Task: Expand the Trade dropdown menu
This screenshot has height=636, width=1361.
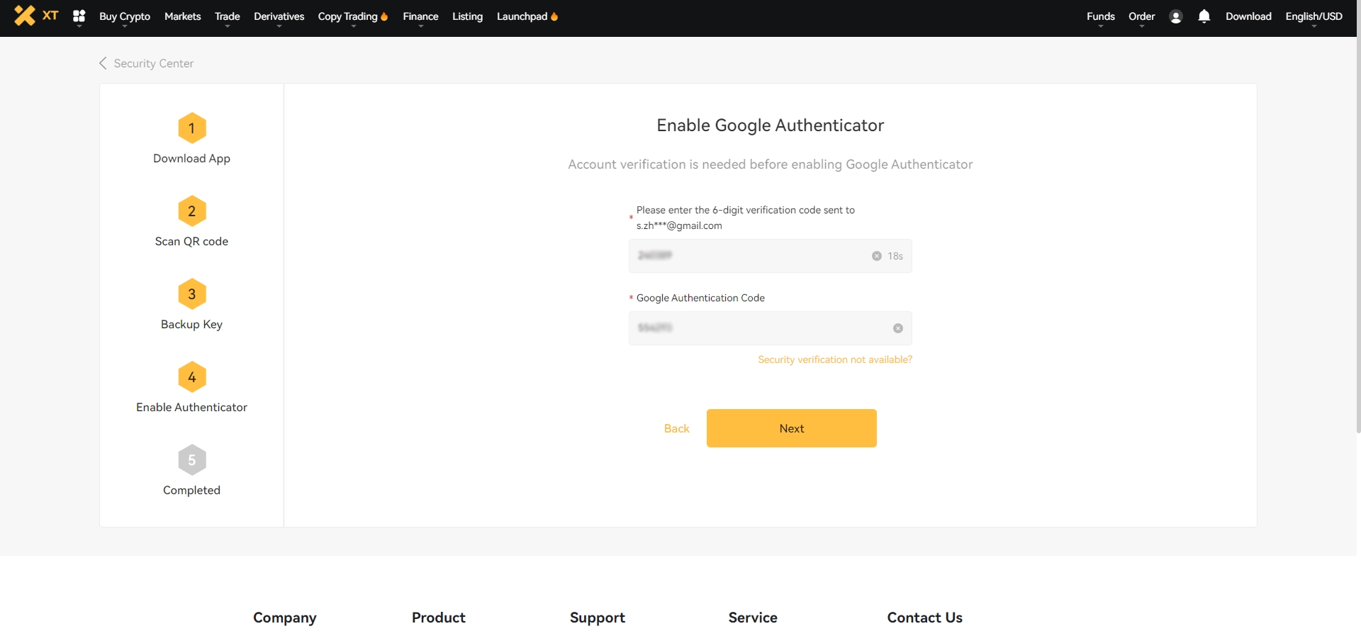Action: click(228, 16)
